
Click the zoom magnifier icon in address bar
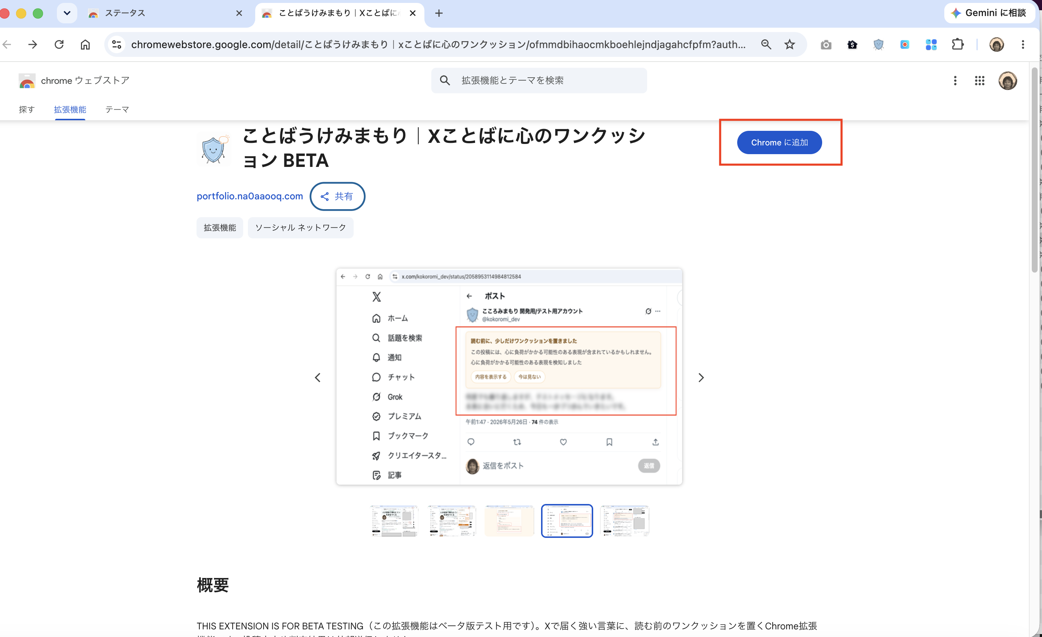(x=766, y=44)
